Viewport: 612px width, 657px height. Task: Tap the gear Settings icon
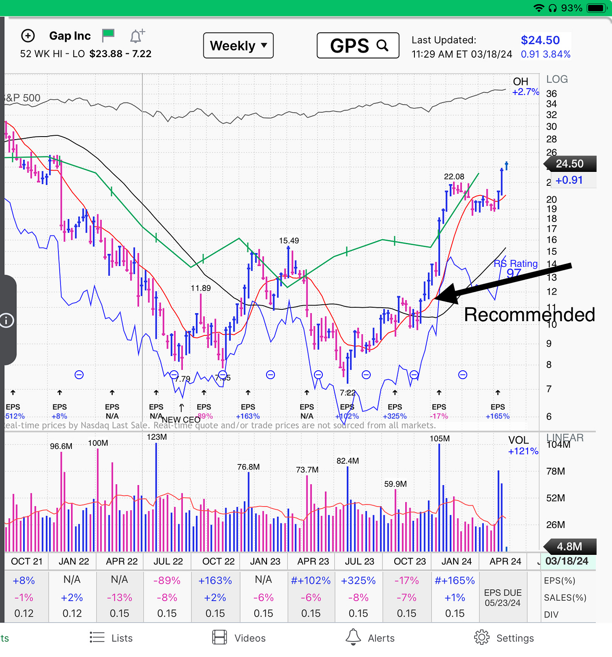pos(482,638)
